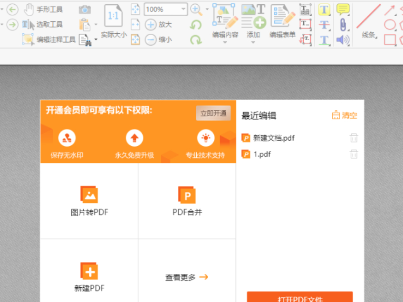403x302 pixels.
Task: Click the 新建PDF tile
Action: tap(89, 277)
